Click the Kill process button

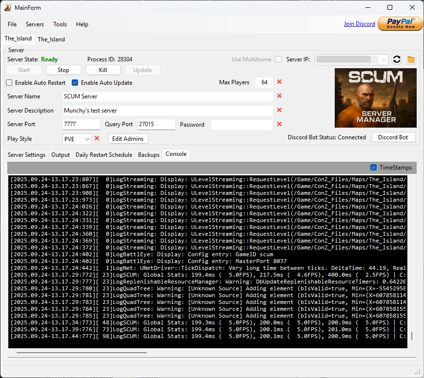tap(103, 70)
